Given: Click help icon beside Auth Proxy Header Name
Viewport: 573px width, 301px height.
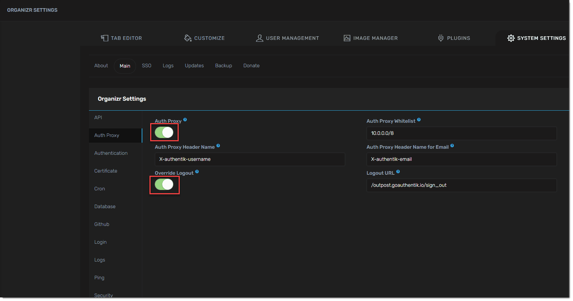Looking at the screenshot, I should (218, 146).
